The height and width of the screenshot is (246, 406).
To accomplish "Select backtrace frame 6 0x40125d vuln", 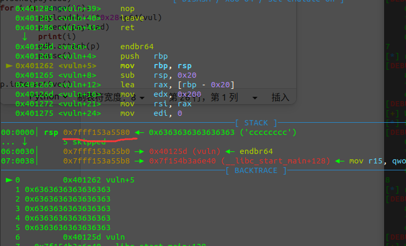I will [x=70, y=238].
